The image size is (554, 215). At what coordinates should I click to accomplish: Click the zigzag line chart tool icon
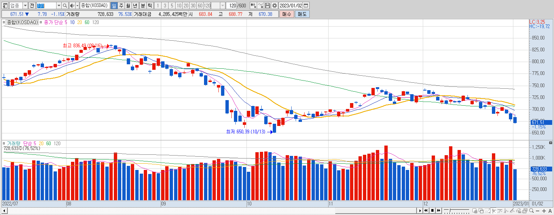(x=506, y=211)
